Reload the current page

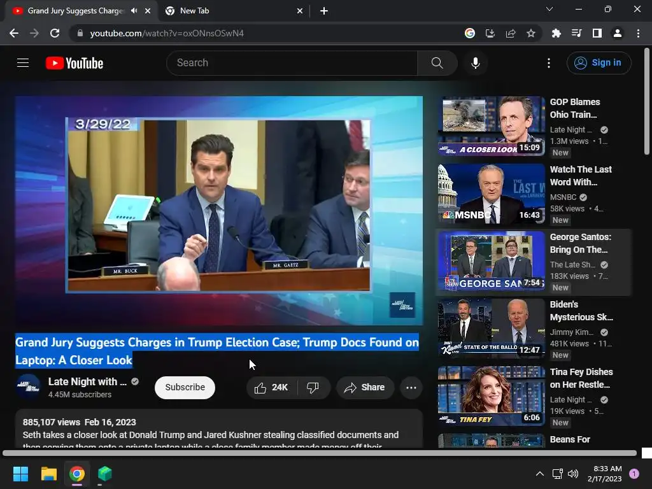click(x=55, y=33)
